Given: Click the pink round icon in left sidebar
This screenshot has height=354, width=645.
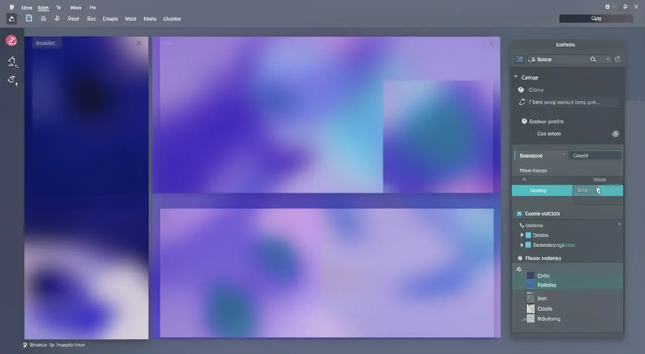Looking at the screenshot, I should [11, 41].
